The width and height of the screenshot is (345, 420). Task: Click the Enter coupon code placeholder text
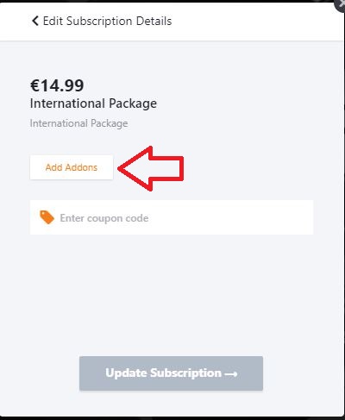pos(104,218)
